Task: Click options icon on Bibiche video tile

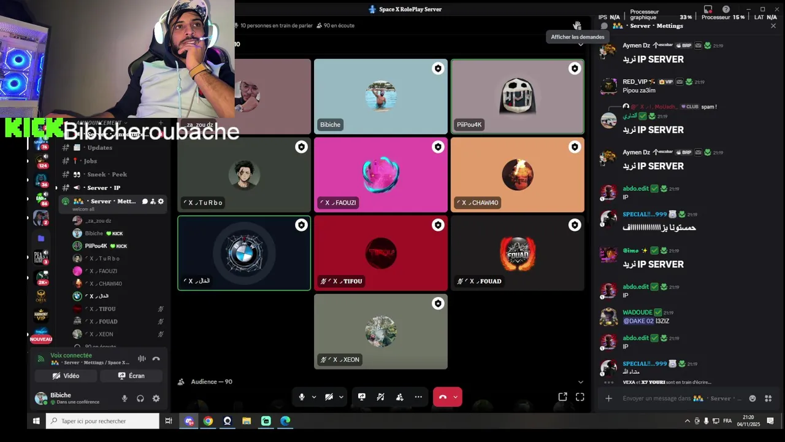Action: click(x=438, y=69)
